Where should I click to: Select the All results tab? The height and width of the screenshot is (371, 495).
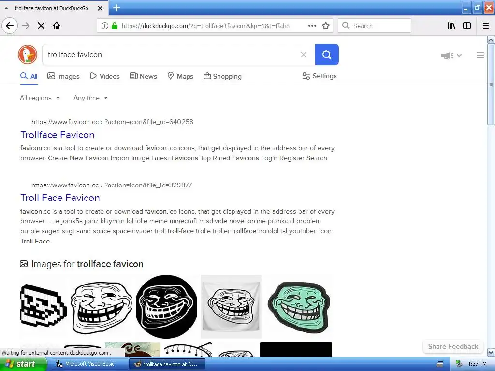click(x=29, y=76)
